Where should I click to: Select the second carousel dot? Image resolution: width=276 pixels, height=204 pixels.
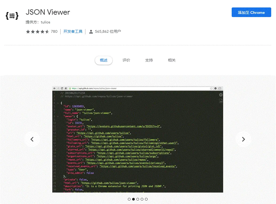point(133,199)
